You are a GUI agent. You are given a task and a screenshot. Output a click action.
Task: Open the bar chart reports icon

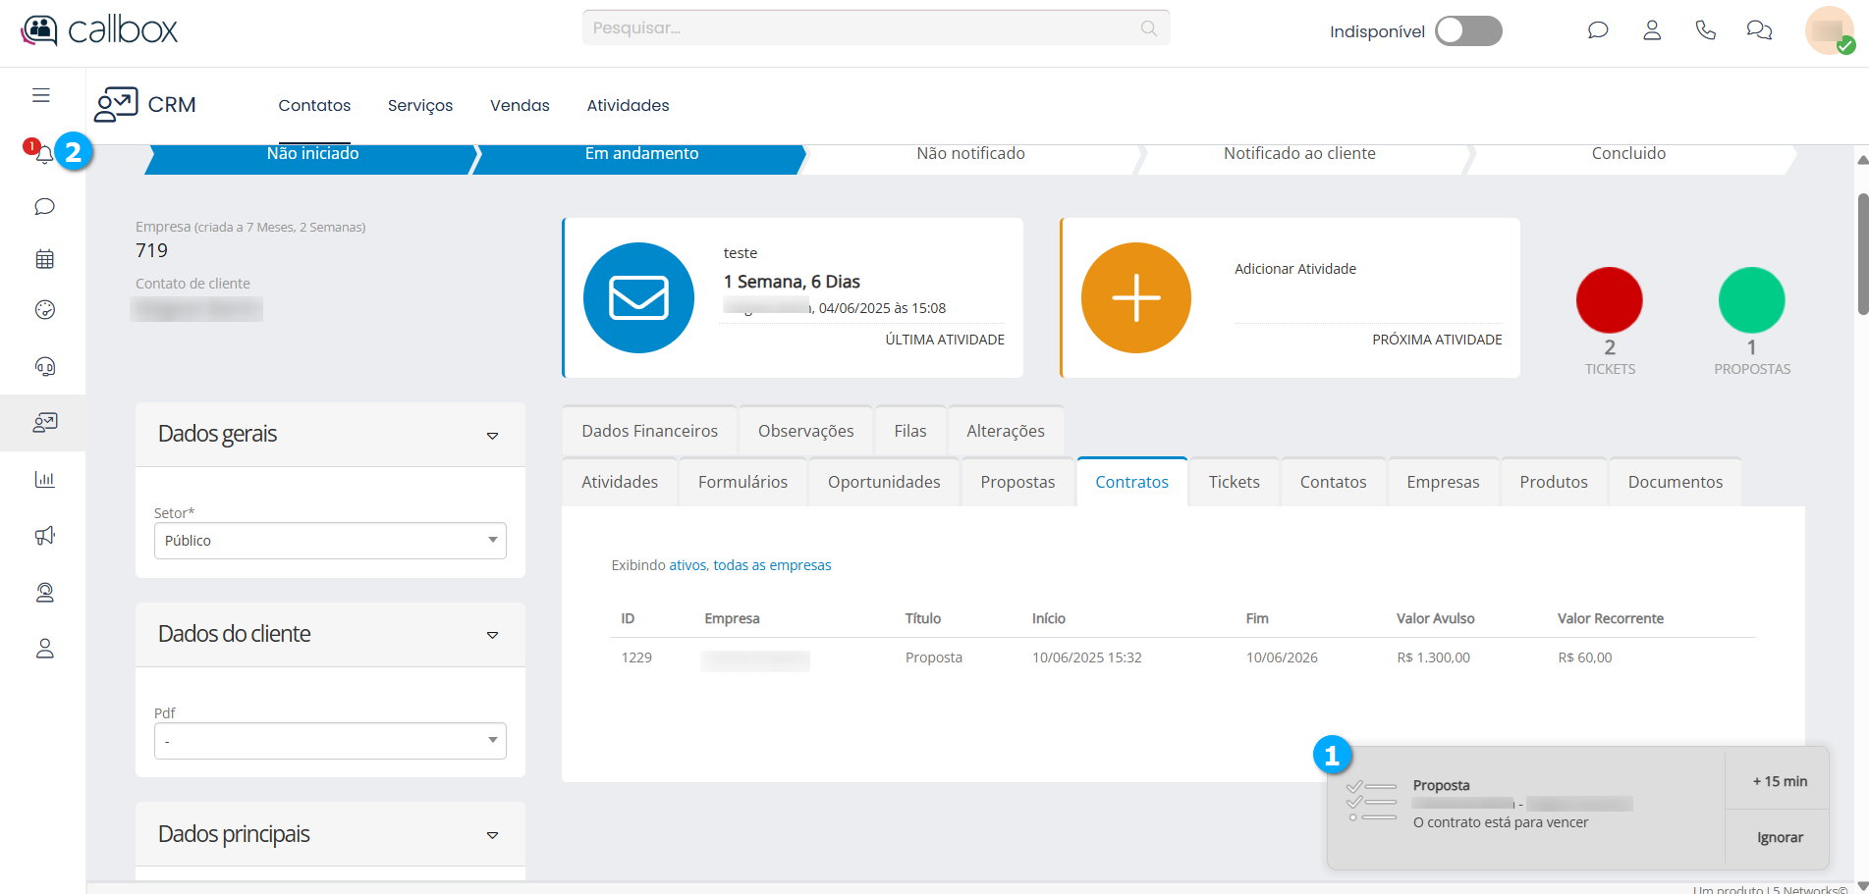44,479
